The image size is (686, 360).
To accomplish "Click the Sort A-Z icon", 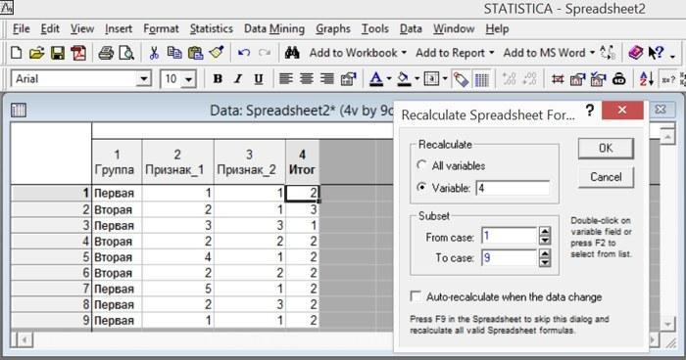I will [646, 79].
